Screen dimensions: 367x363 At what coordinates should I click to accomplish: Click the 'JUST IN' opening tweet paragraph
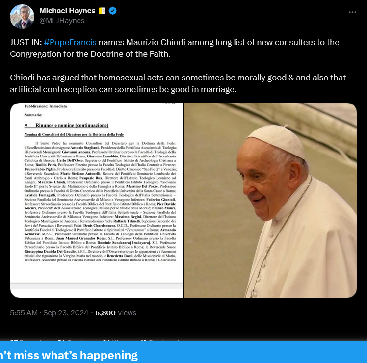(x=175, y=48)
